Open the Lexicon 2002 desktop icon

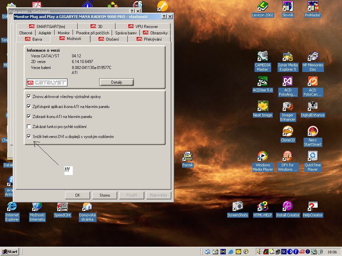click(x=263, y=7)
